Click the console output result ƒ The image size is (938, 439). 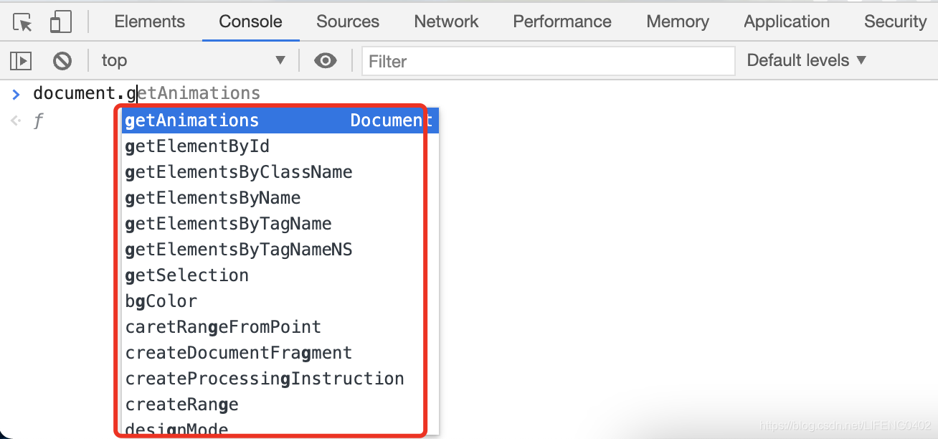coord(39,121)
